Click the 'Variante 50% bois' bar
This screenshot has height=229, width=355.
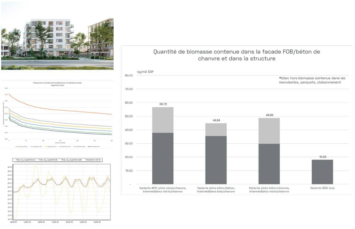(x=322, y=172)
